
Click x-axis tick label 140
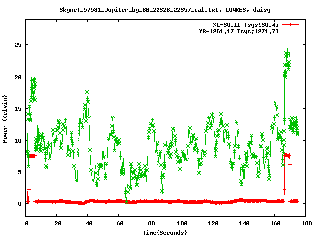point(244,223)
